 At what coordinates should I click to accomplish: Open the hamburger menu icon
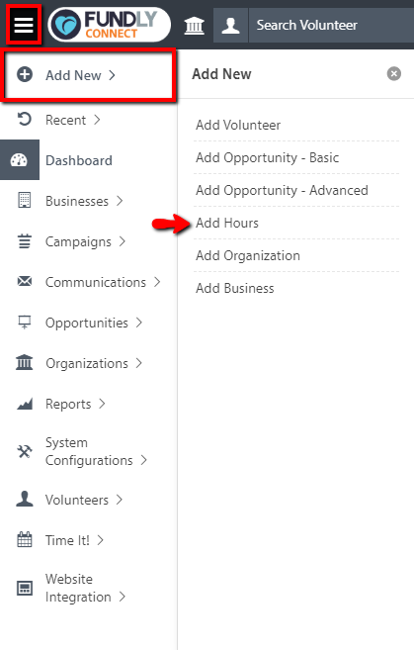click(24, 25)
